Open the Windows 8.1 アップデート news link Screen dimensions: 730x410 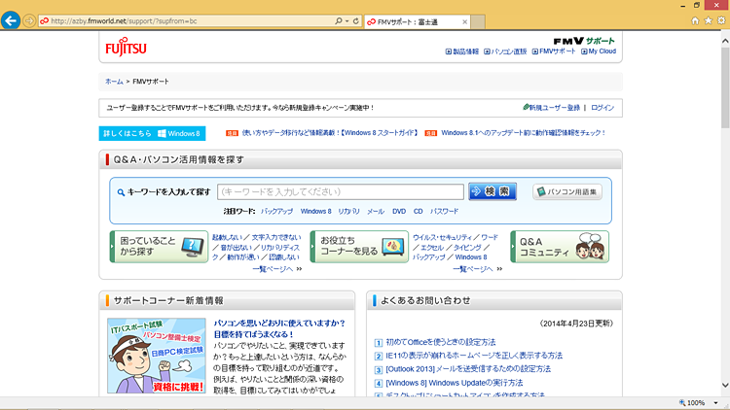(x=524, y=133)
